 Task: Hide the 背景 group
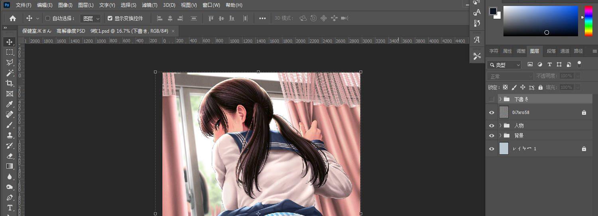492,135
